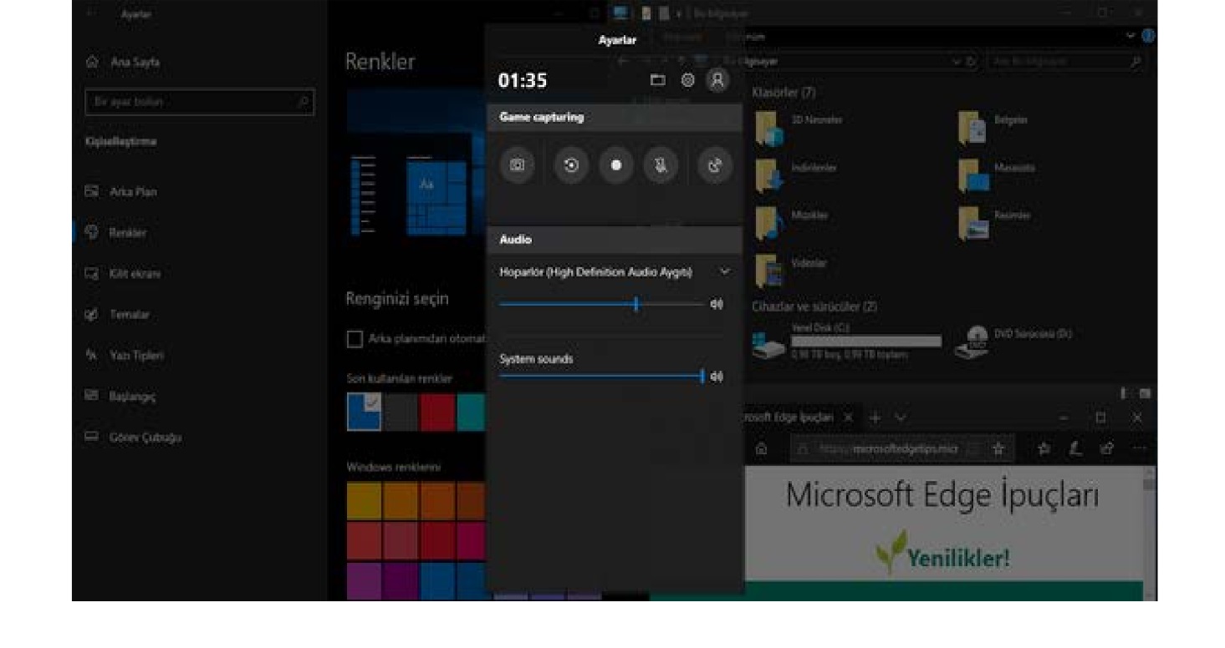Image resolution: width=1225 pixels, height=648 pixels.
Task: Open Yazı Tipleri in the Settings sidebar
Action: coord(124,355)
